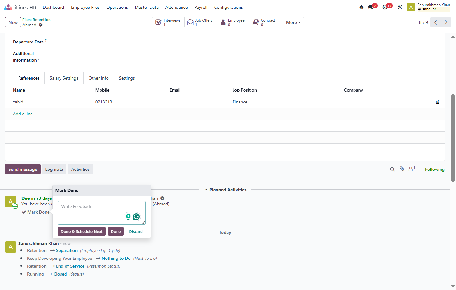
Task: Click Done & Schedule Next button
Action: click(82, 231)
